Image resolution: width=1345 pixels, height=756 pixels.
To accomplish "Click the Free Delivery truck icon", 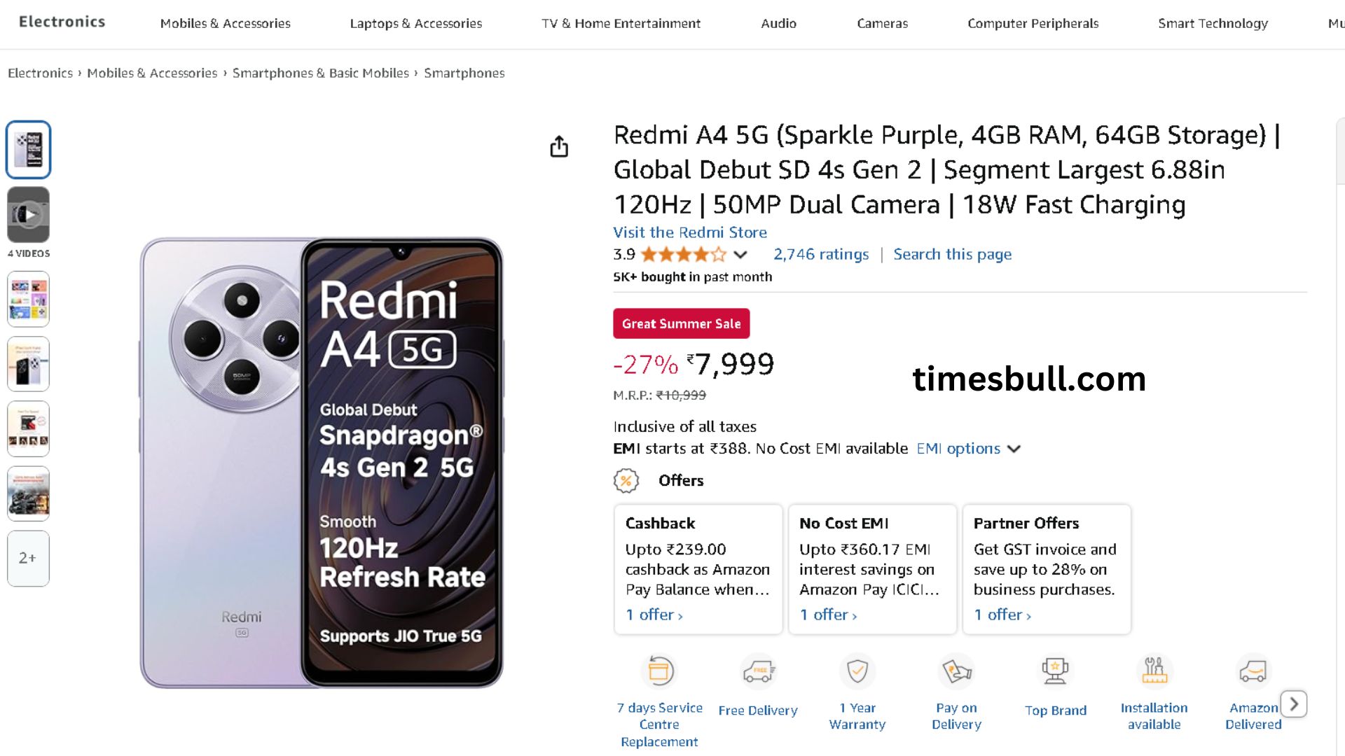I will tap(759, 671).
